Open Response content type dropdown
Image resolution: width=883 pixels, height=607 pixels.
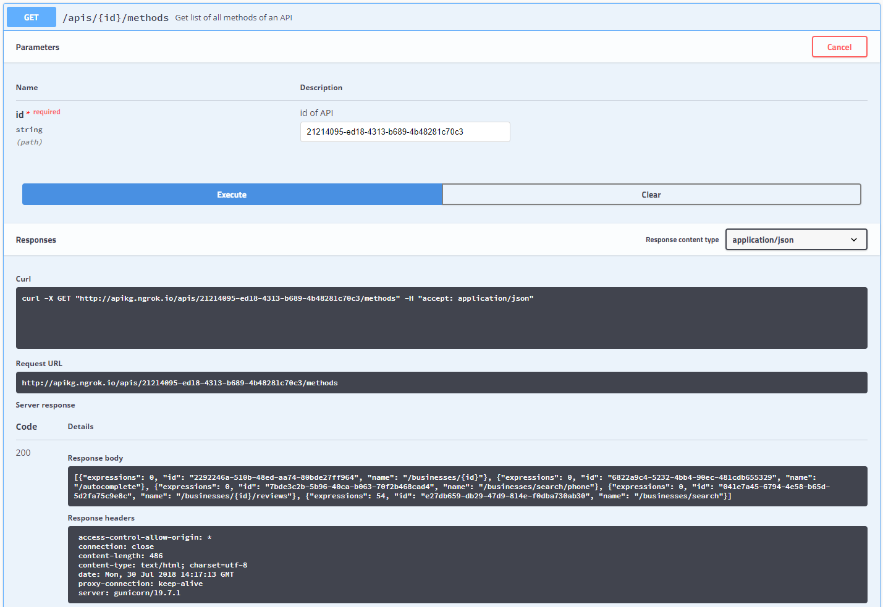(x=796, y=240)
